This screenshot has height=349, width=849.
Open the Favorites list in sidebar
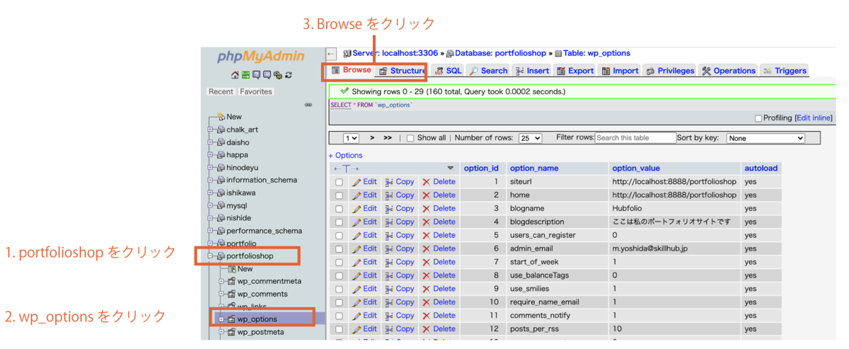[255, 92]
